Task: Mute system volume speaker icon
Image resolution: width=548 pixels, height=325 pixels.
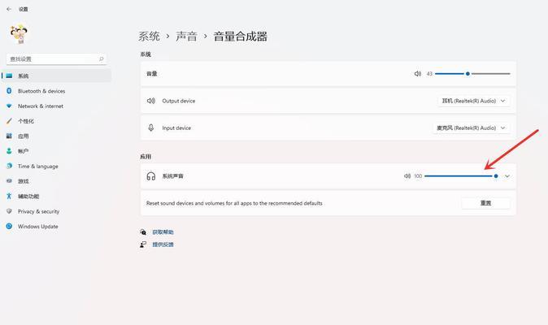Action: coord(418,74)
